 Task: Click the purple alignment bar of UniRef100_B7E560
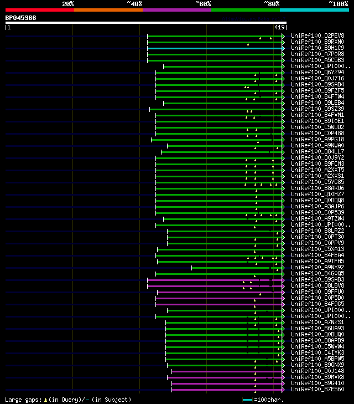pos(227,390)
